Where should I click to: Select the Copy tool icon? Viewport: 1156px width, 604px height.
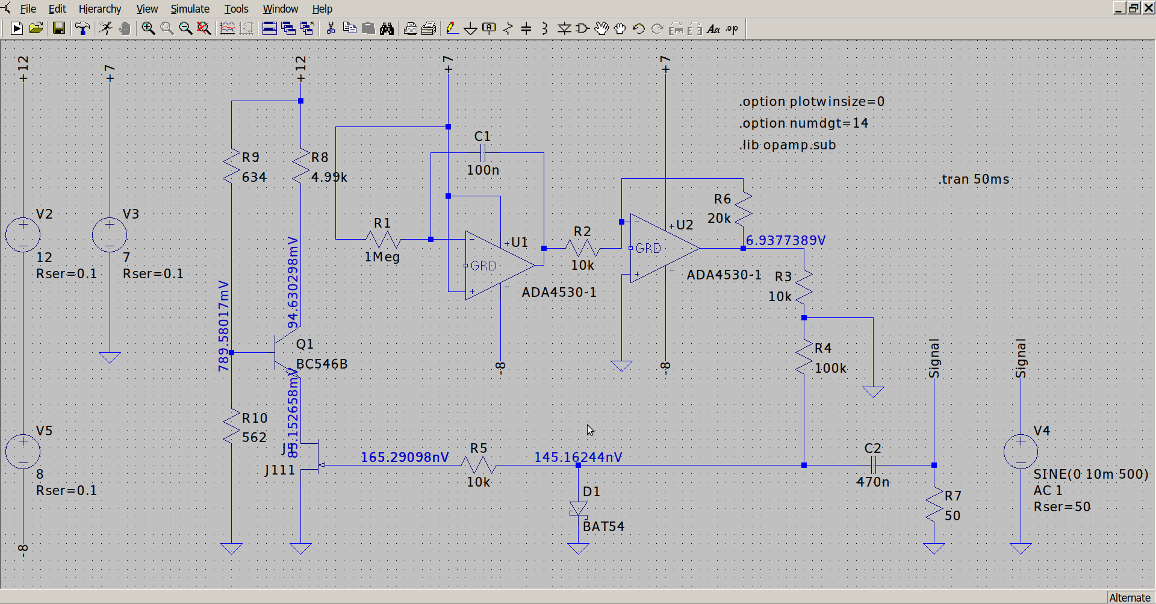point(349,28)
